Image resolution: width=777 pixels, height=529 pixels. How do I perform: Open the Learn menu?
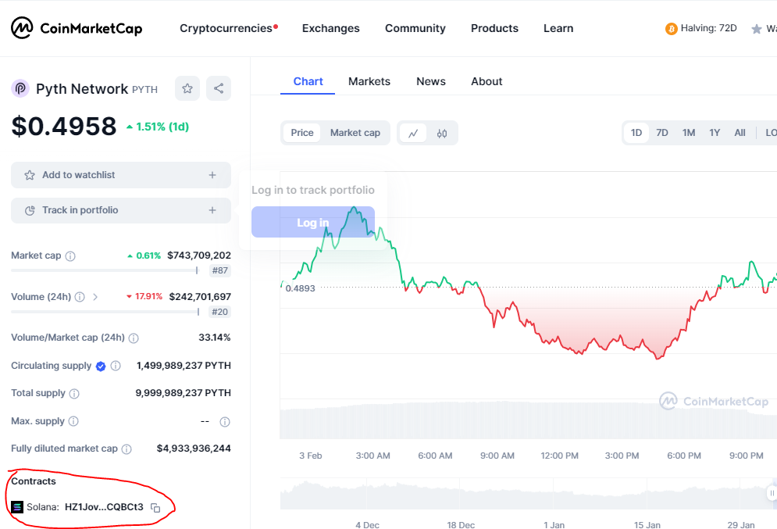[x=558, y=28]
